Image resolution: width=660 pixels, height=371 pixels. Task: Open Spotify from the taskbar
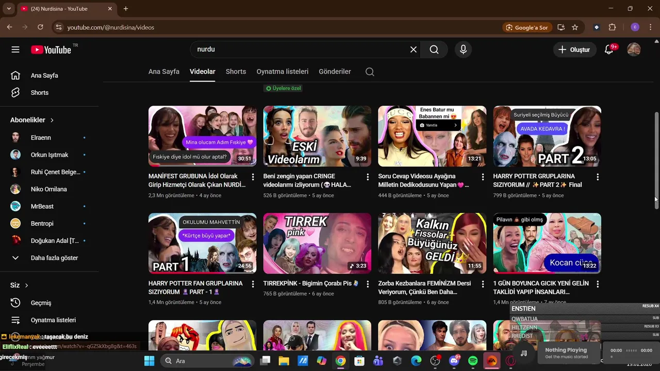[473, 361]
